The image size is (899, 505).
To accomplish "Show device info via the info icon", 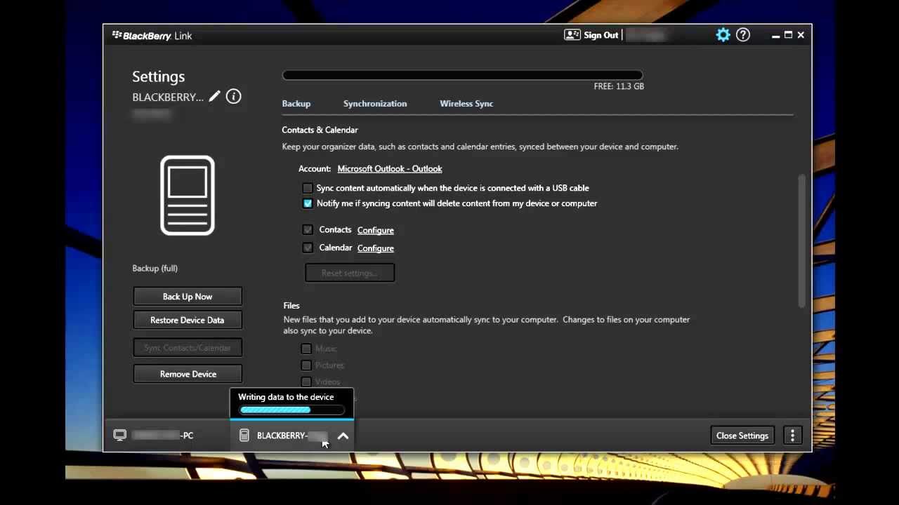I will pos(234,96).
